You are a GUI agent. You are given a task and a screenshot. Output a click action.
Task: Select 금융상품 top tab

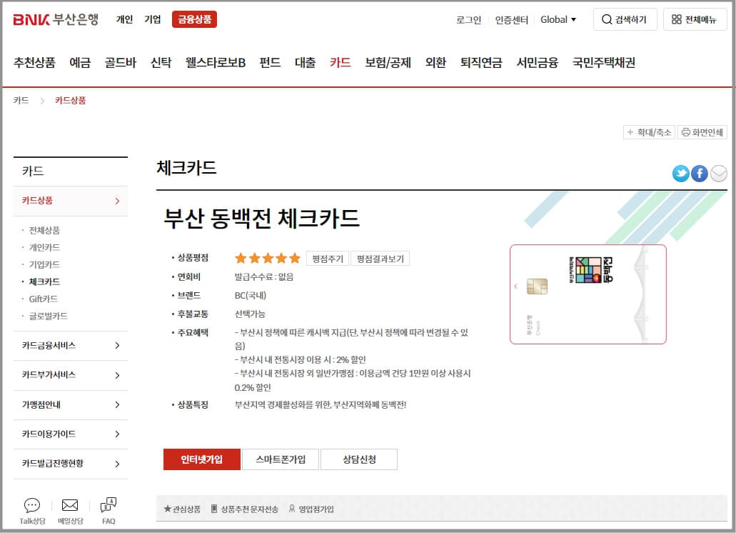194,19
